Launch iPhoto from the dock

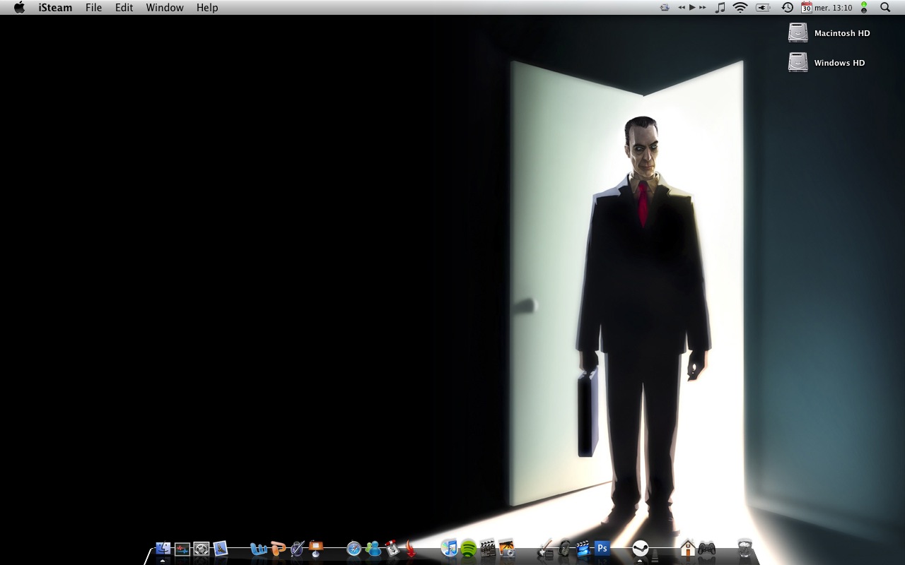point(507,549)
